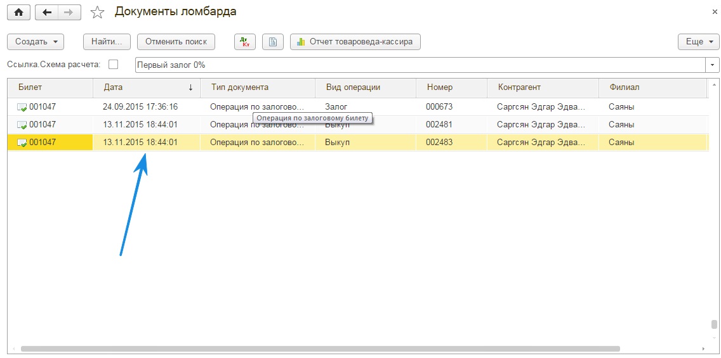This screenshot has height=358, width=721.
Task: Sort by the Номер column header
Action: click(451, 87)
